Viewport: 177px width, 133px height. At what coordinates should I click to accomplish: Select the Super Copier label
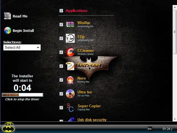point(89,106)
